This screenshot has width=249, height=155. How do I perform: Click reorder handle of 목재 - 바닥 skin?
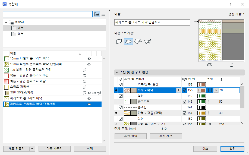(116, 90)
